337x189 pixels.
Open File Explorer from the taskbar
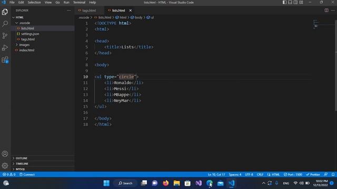(177, 183)
